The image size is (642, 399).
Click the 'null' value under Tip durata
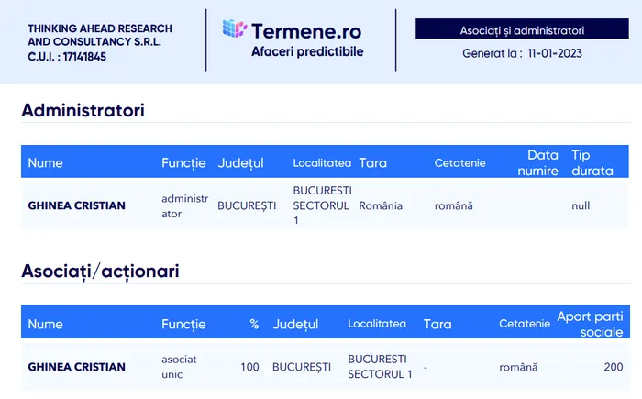tap(581, 205)
